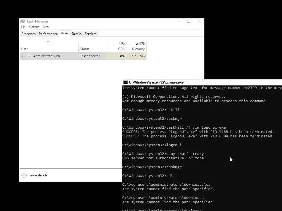This screenshot has width=282, height=211.
Task: Click 'Not enough memory resources' message line
Action: (x=195, y=101)
